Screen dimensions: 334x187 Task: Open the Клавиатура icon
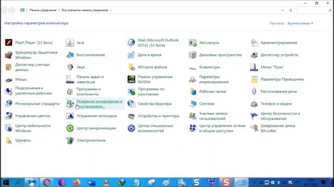(193, 68)
